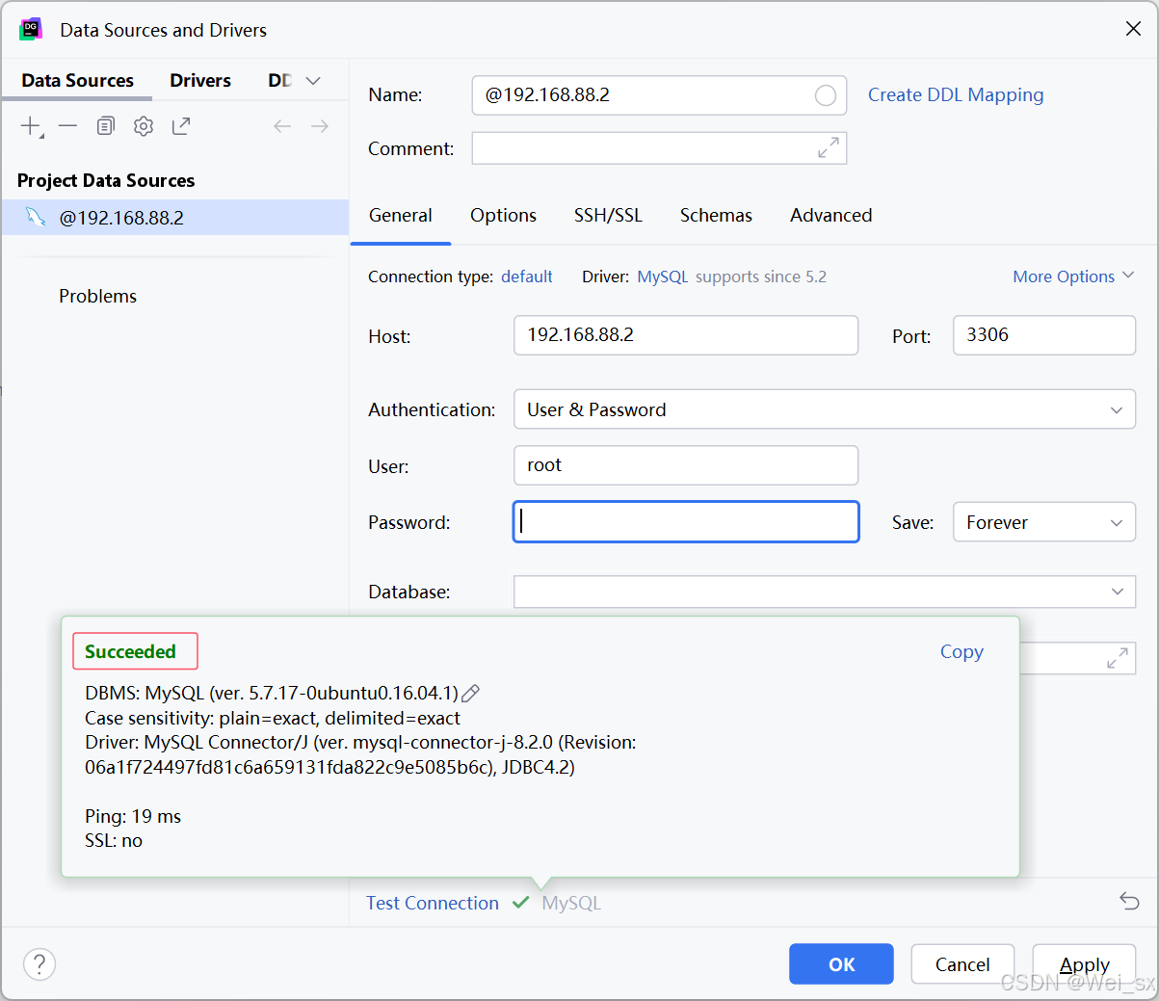Click the revert changes icon at bottom right
The image size is (1159, 1001).
pos(1128,901)
